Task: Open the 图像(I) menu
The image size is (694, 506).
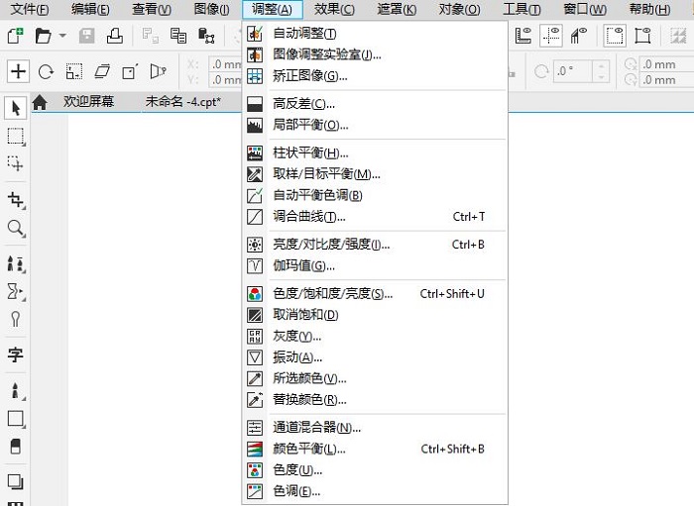Action: pyautogui.click(x=212, y=9)
